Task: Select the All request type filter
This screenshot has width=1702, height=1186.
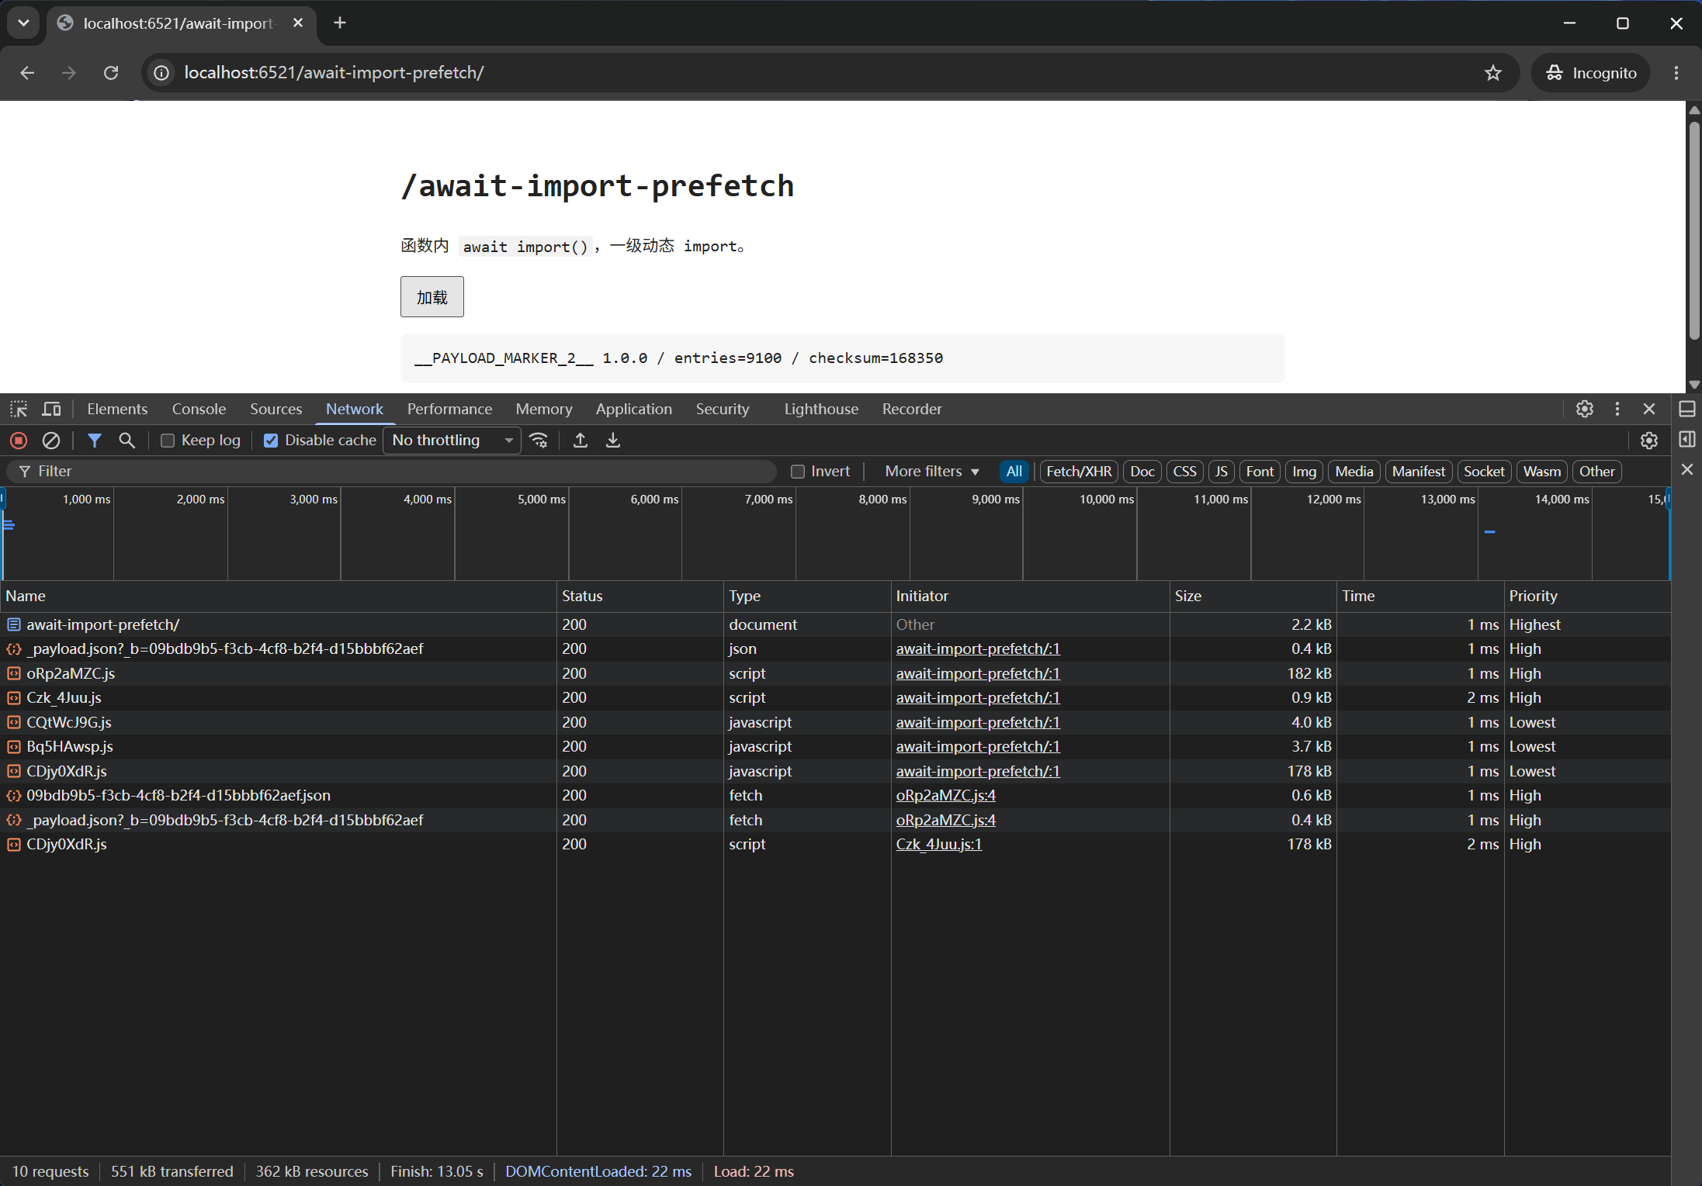Action: (1014, 472)
